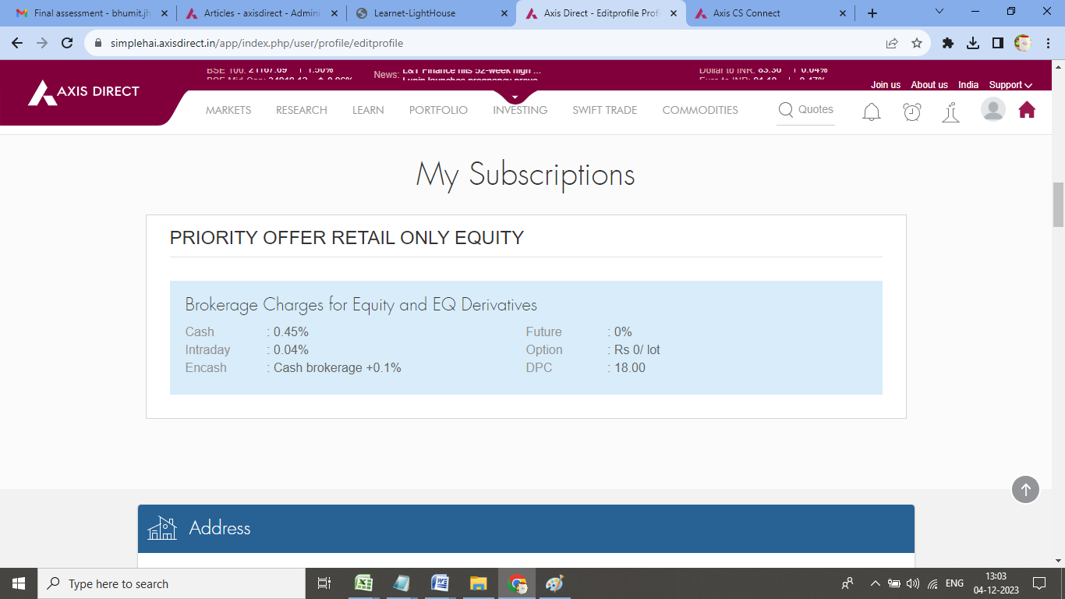Open the volume control in system tray
1065x599 pixels.
913,583
